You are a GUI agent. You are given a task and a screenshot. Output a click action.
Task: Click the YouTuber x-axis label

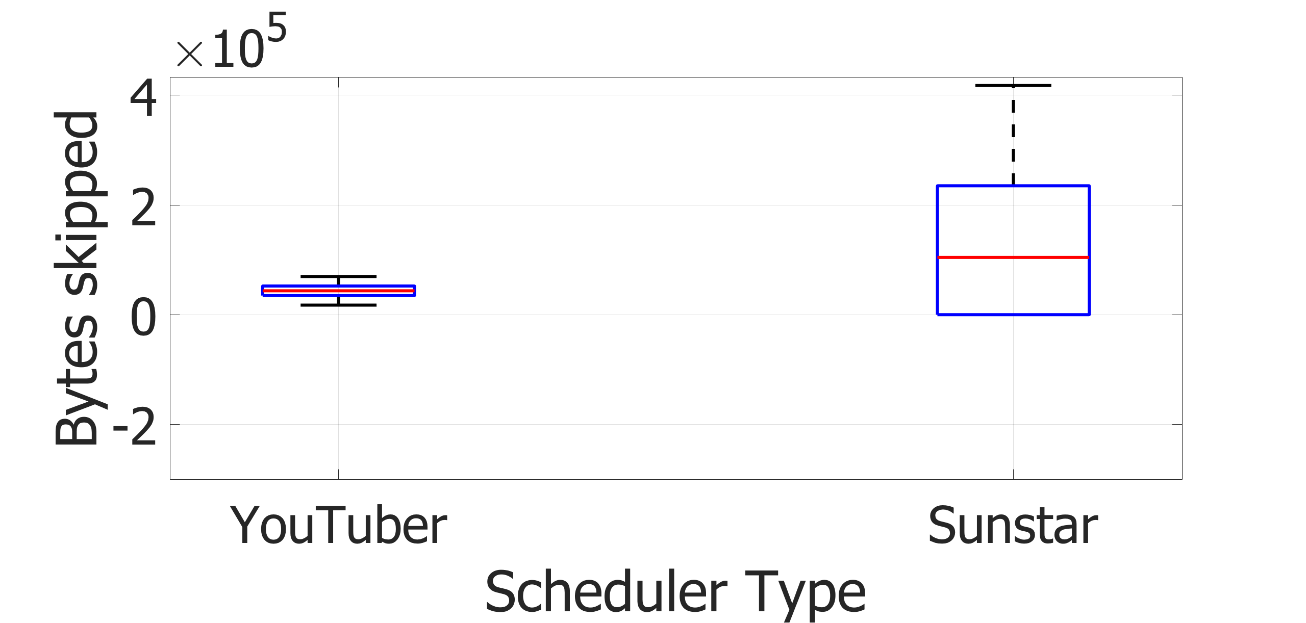click(338, 525)
